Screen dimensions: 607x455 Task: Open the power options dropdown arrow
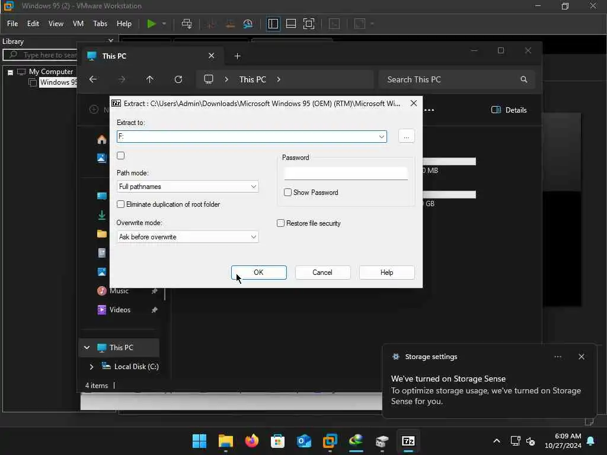164,24
